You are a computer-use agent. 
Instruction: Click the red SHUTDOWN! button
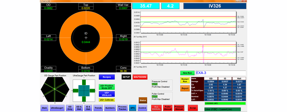coord(140,77)
